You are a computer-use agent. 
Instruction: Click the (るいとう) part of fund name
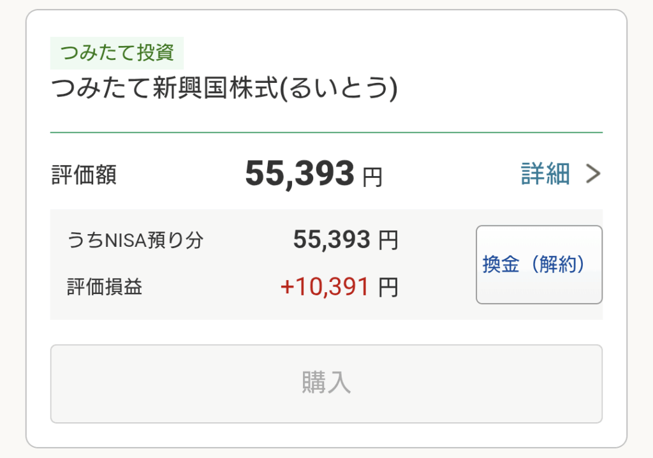pyautogui.click(x=339, y=90)
